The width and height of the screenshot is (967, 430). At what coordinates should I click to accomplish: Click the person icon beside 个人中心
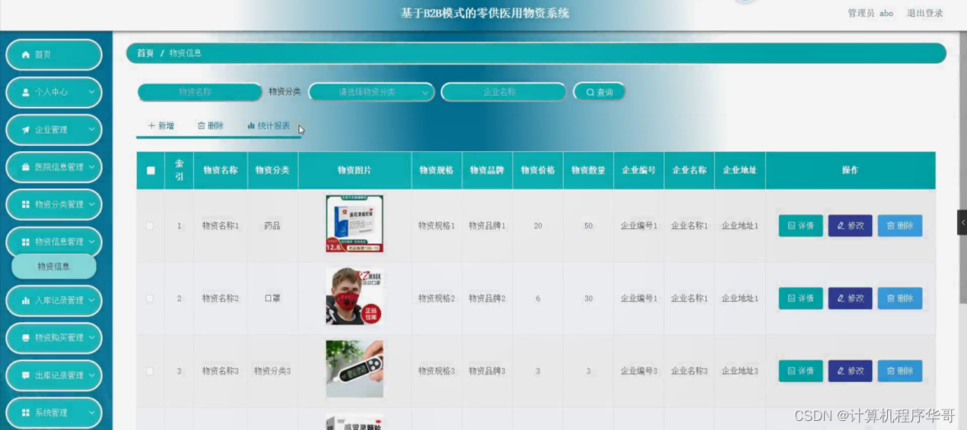(x=26, y=92)
